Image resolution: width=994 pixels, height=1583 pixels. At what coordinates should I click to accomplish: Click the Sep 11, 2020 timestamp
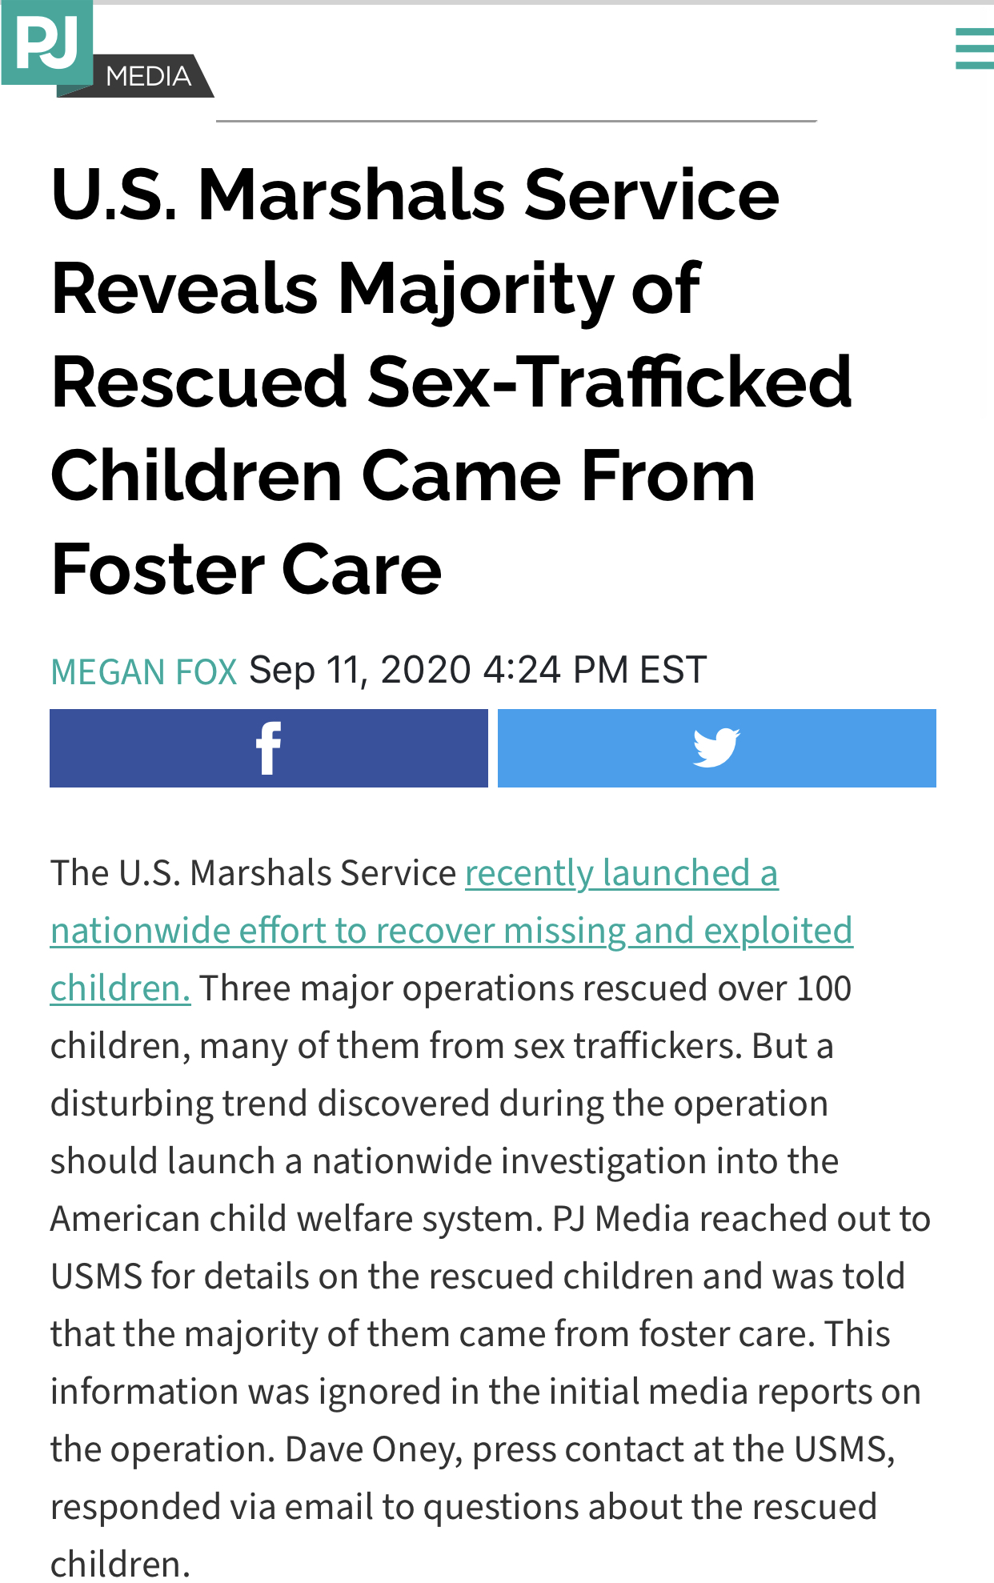point(477,670)
